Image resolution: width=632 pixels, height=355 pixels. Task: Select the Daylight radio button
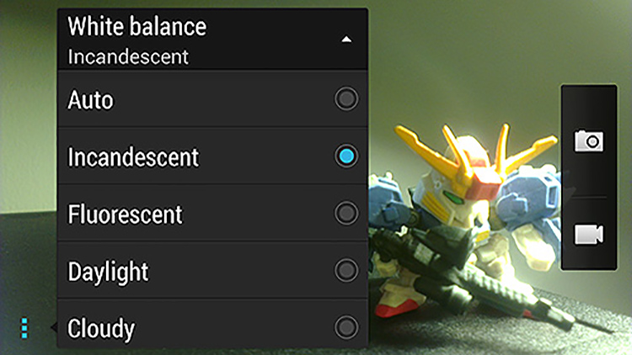click(346, 270)
